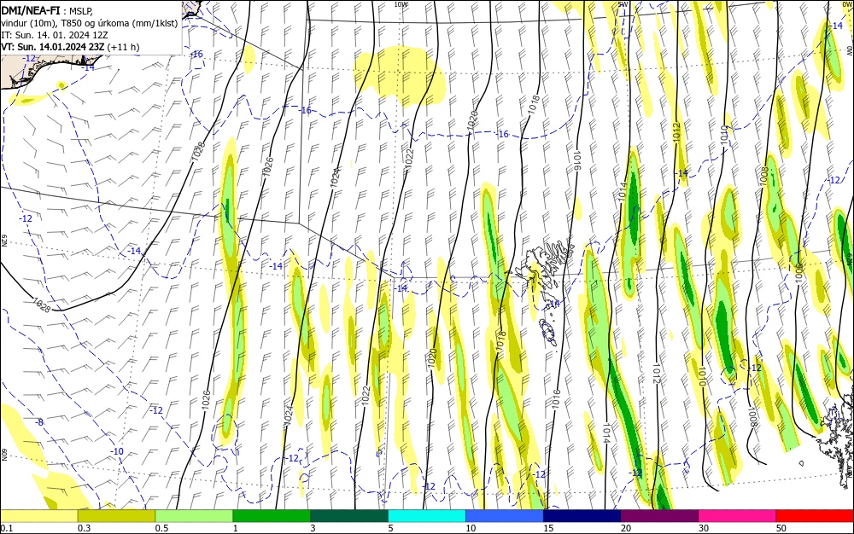854x534 pixels.
Task: Click the legend value "20"
Action: pos(626,528)
